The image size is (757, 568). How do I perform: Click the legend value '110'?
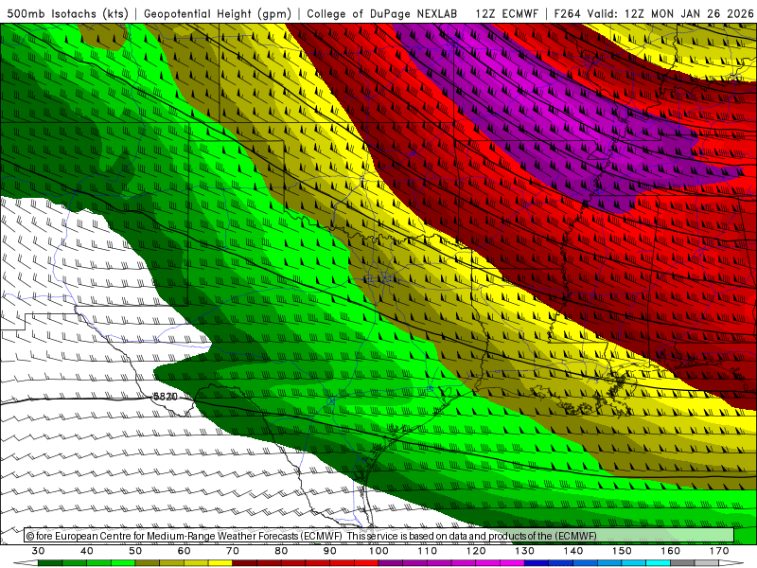[428, 551]
